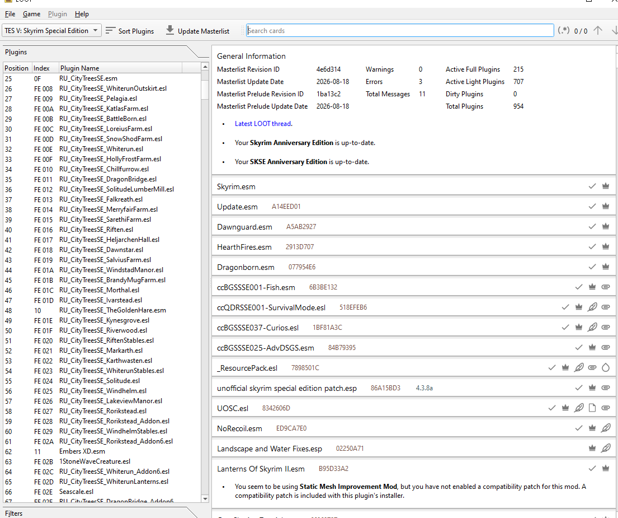Click plugin list scrollbar down arrow
This screenshot has width=618, height=518.
tap(205, 498)
